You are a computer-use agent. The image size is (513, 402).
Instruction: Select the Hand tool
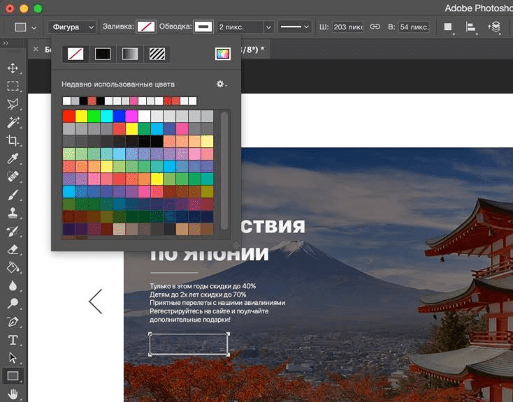tap(13, 395)
